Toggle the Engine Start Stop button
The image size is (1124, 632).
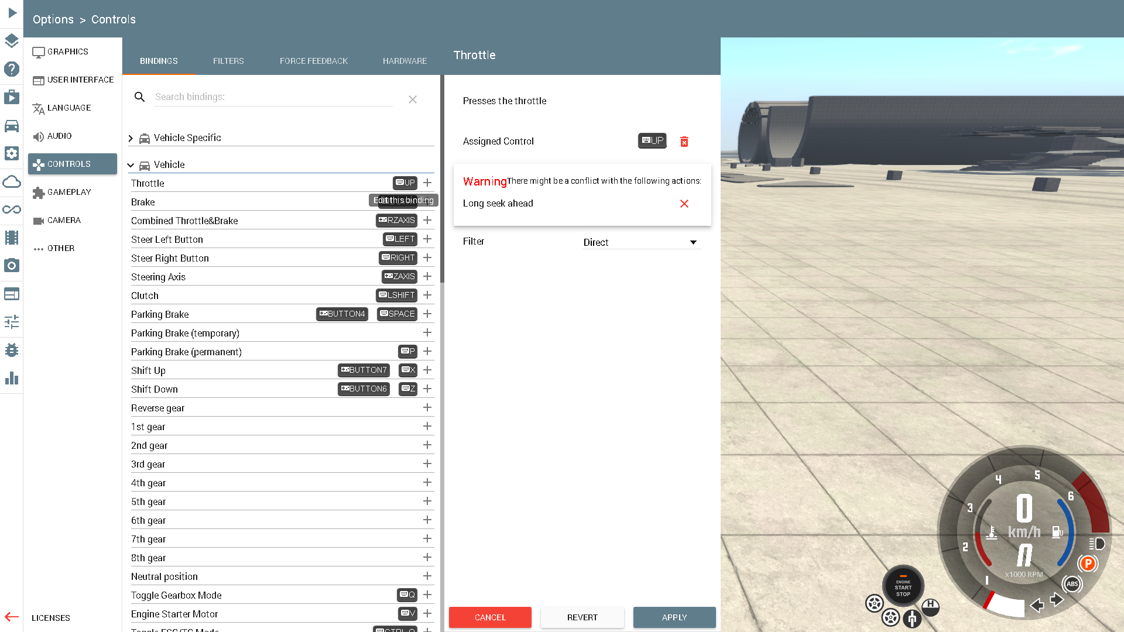point(903,587)
